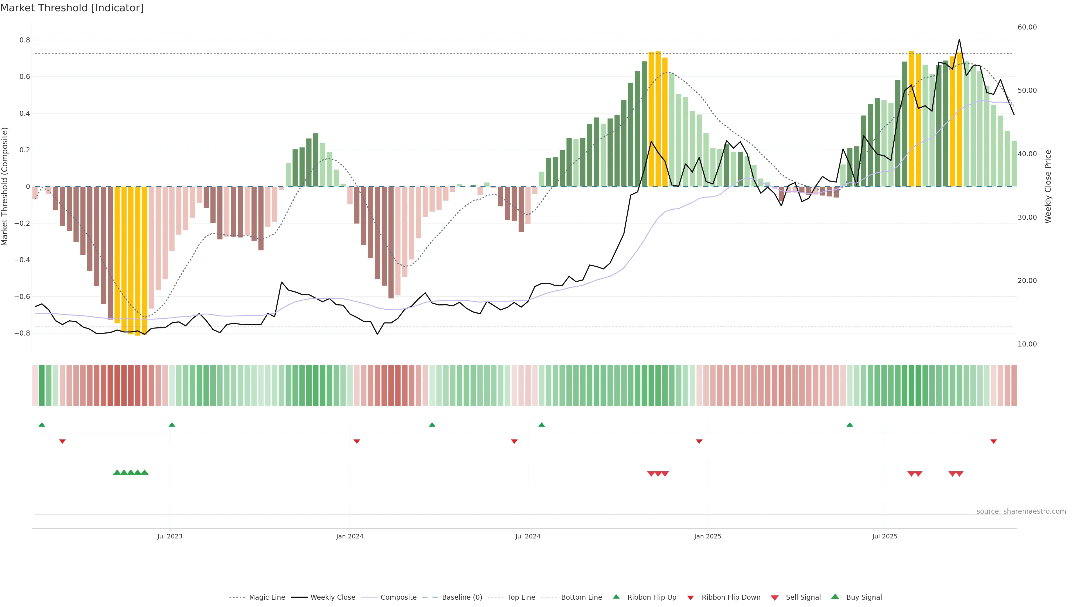Click Baseline (0) legend item
1080x607 pixels.
[x=462, y=597]
